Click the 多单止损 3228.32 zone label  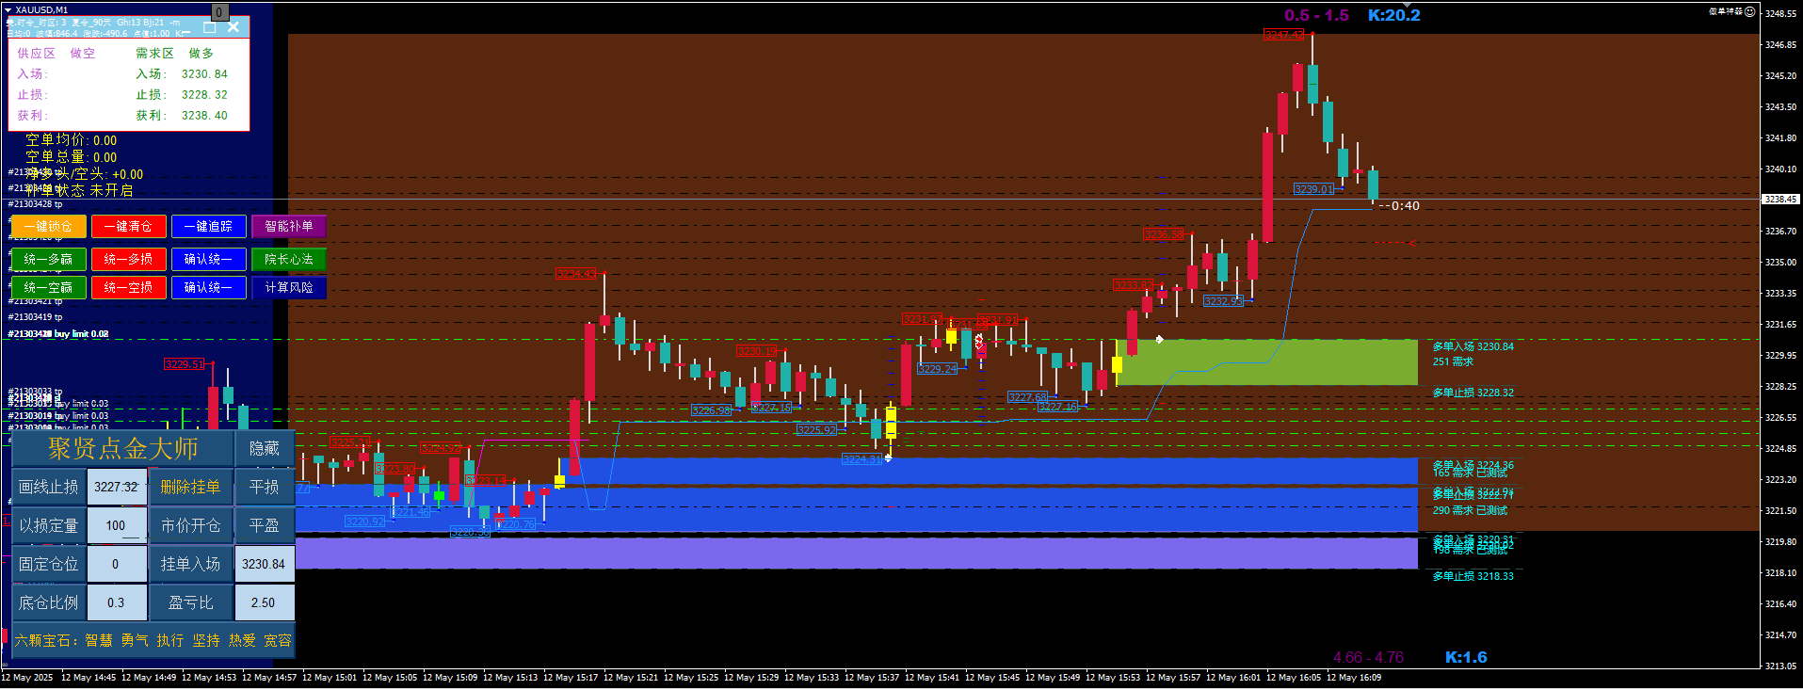click(1473, 393)
